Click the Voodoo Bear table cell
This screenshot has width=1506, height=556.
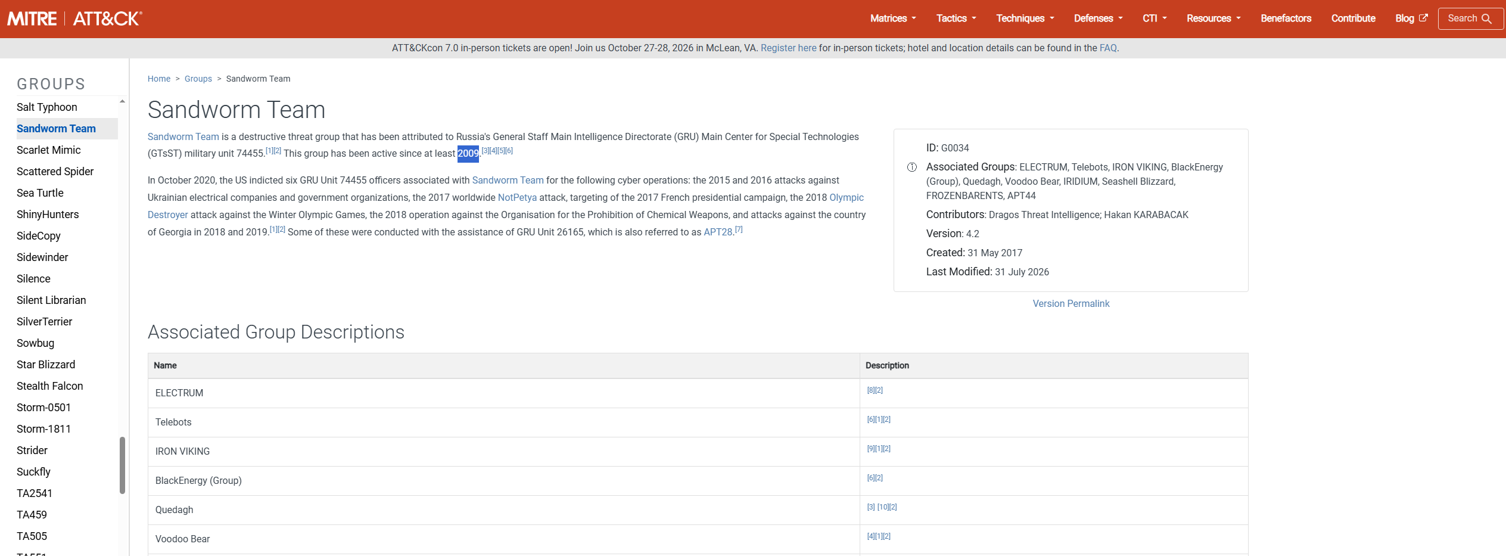[x=503, y=539]
